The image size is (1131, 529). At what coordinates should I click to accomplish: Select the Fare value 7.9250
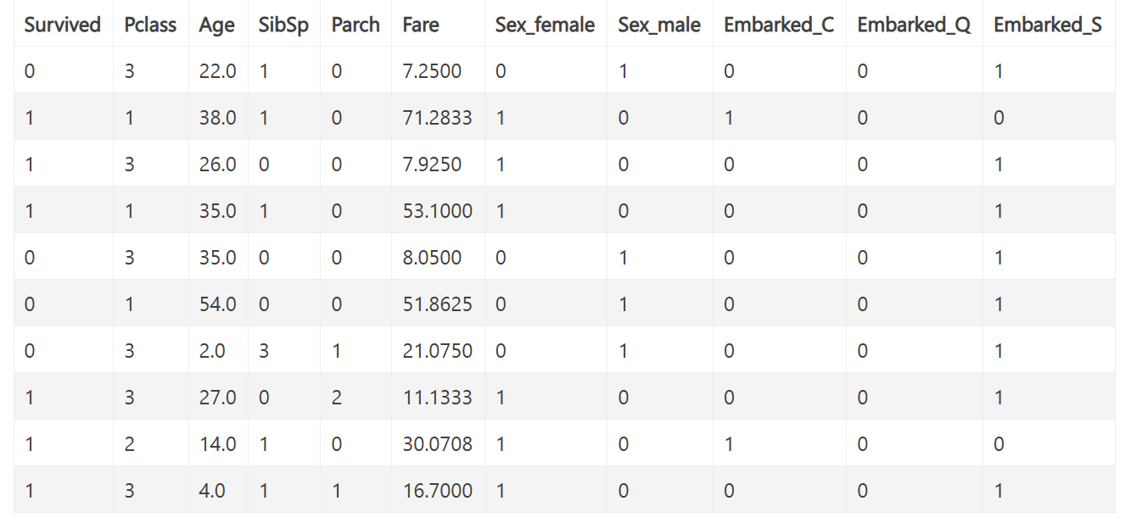click(433, 164)
